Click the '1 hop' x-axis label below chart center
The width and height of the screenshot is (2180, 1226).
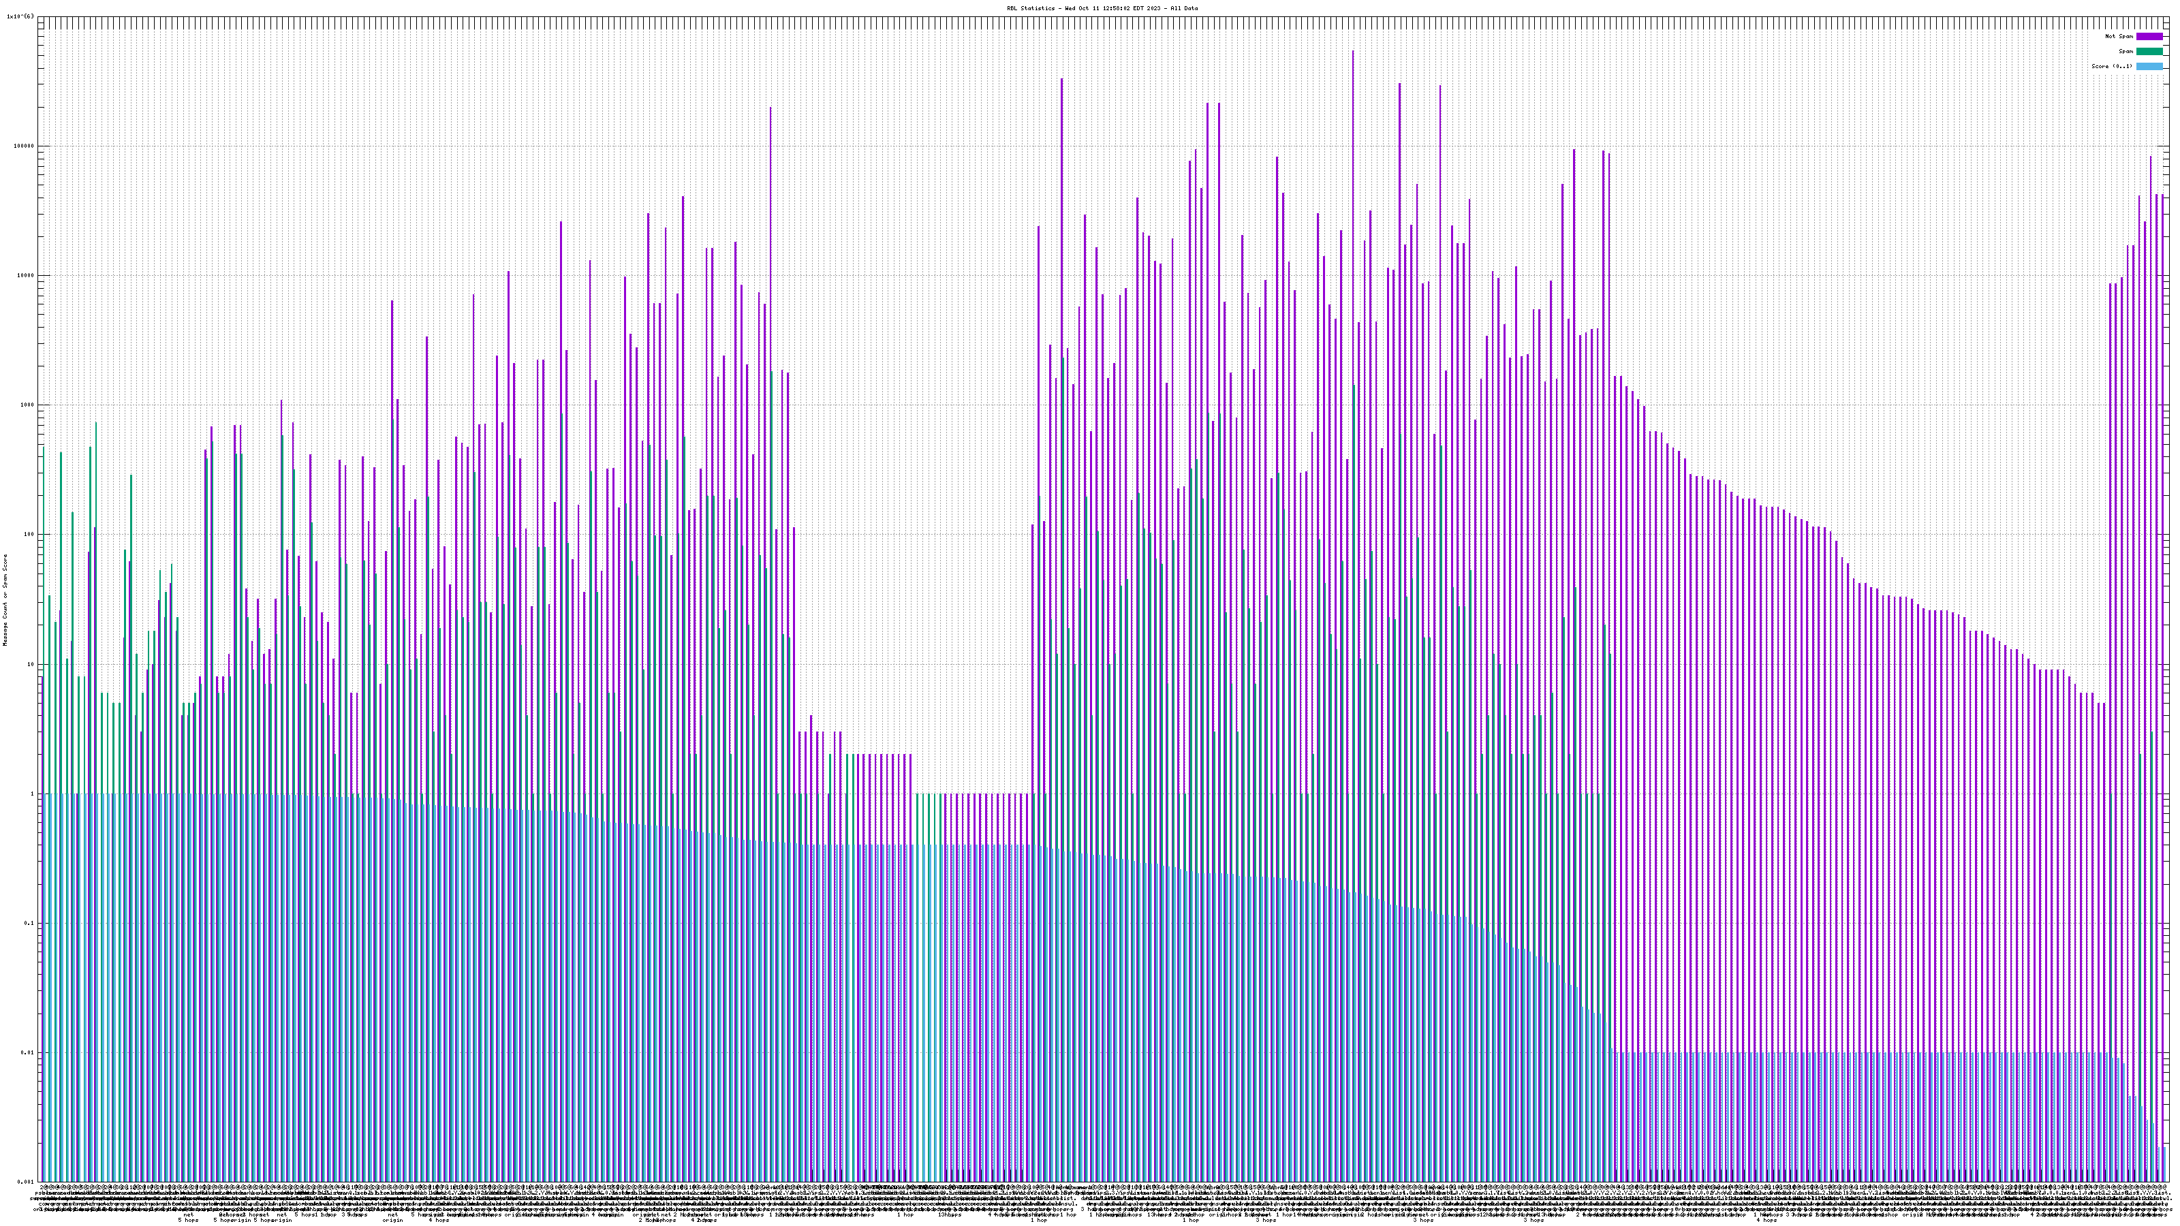[x=1038, y=1220]
